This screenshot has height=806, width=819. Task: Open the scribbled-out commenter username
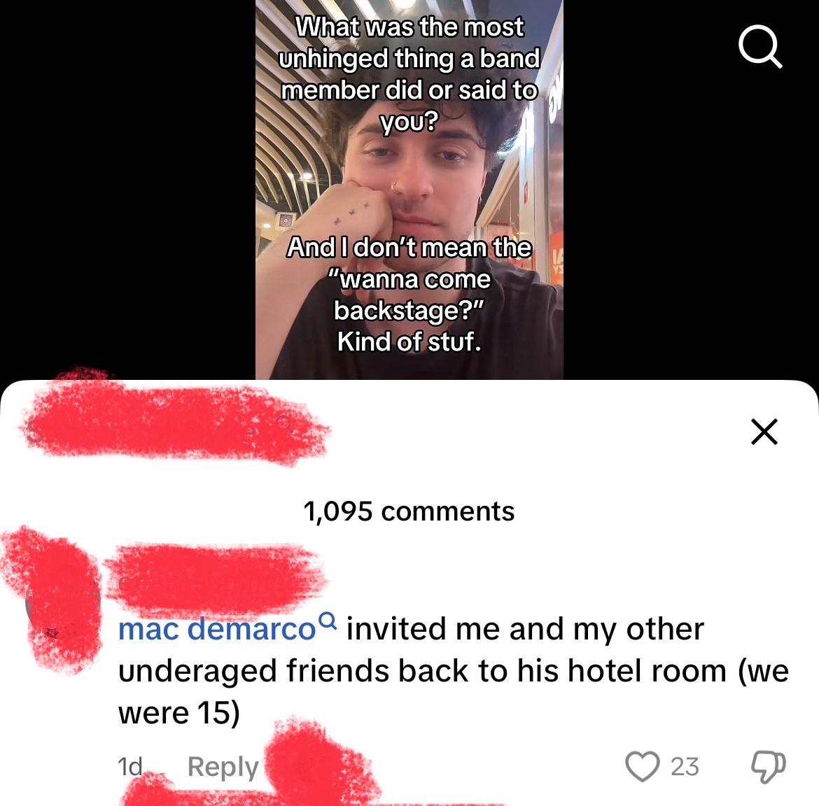point(215,578)
